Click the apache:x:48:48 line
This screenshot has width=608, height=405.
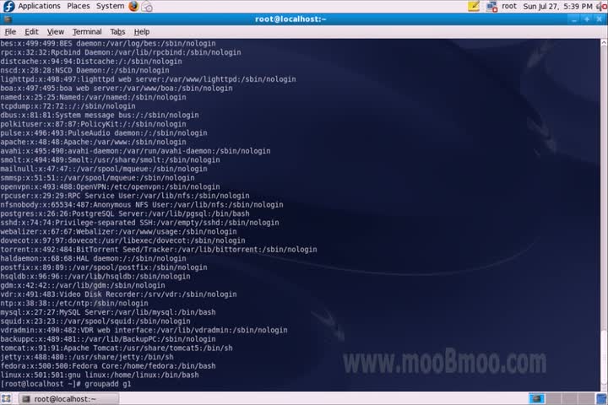tap(93, 142)
